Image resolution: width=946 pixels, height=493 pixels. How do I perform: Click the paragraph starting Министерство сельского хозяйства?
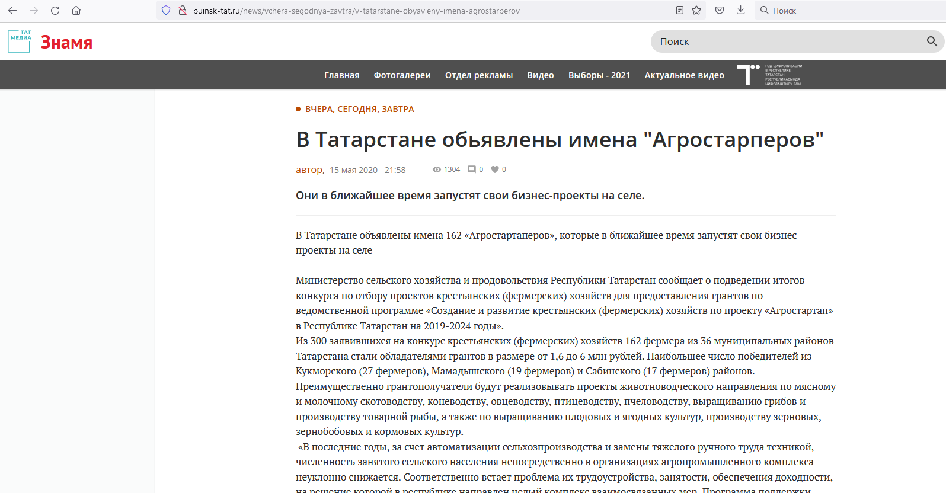[564, 303]
